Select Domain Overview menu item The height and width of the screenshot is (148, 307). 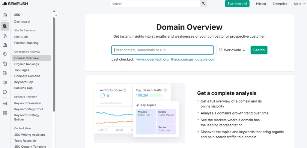[x=31, y=58]
